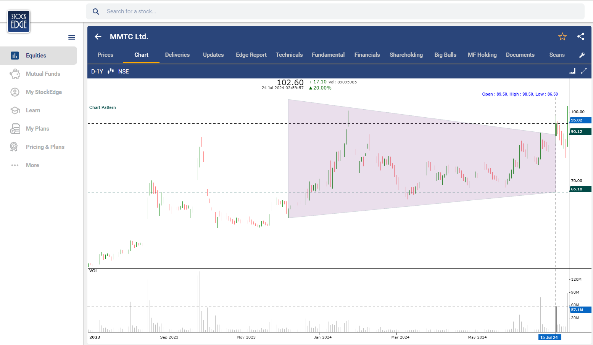This screenshot has height=345, width=593.
Task: Toggle the favorite star for MMTC Ltd.
Action: (562, 37)
